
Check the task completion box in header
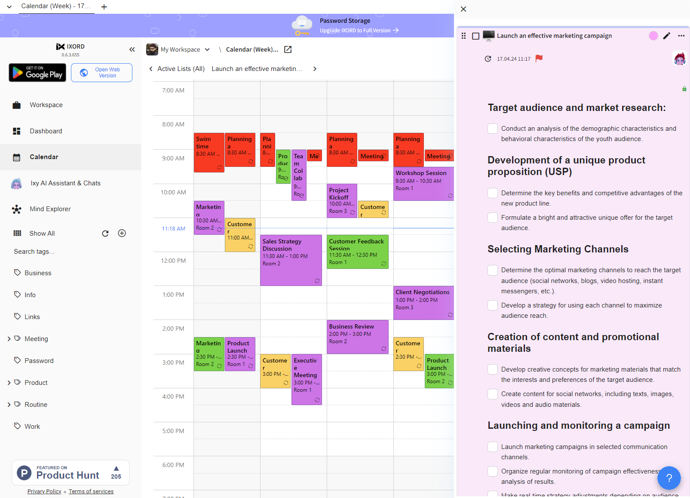[x=475, y=36]
